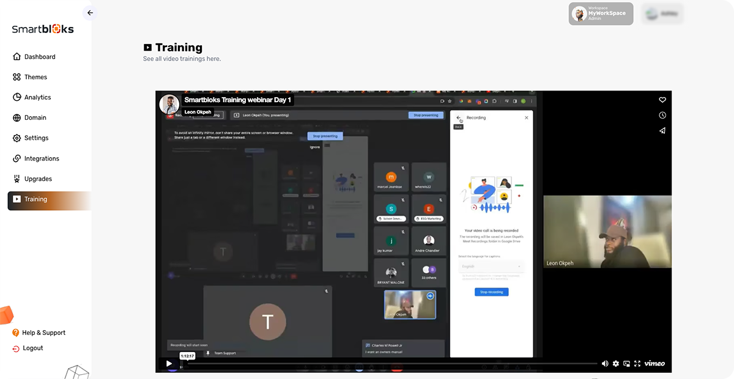This screenshot has width=734, height=379.
Task: Open the Domain section
Action: 35,118
